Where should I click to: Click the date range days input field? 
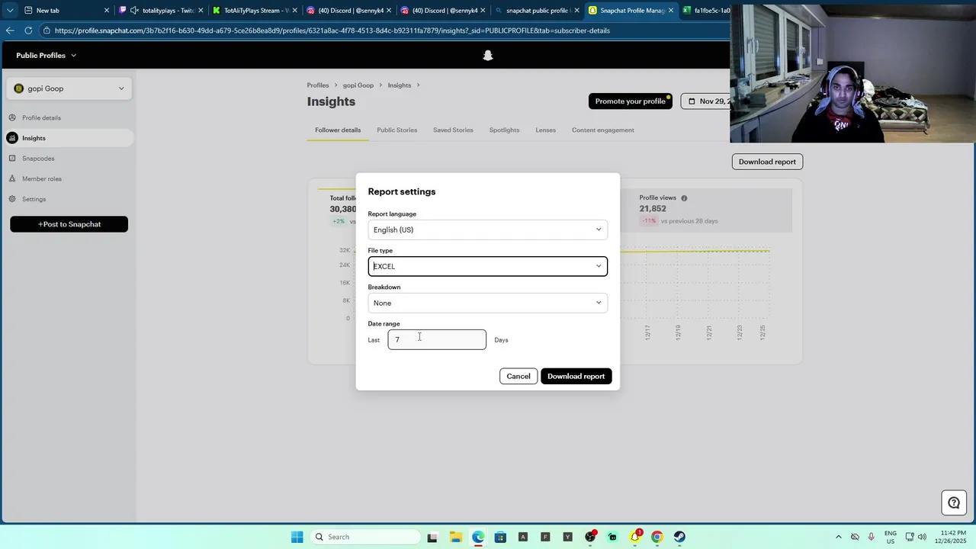coord(437,339)
